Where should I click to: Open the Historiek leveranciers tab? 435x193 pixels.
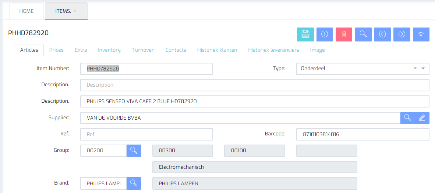(273, 50)
